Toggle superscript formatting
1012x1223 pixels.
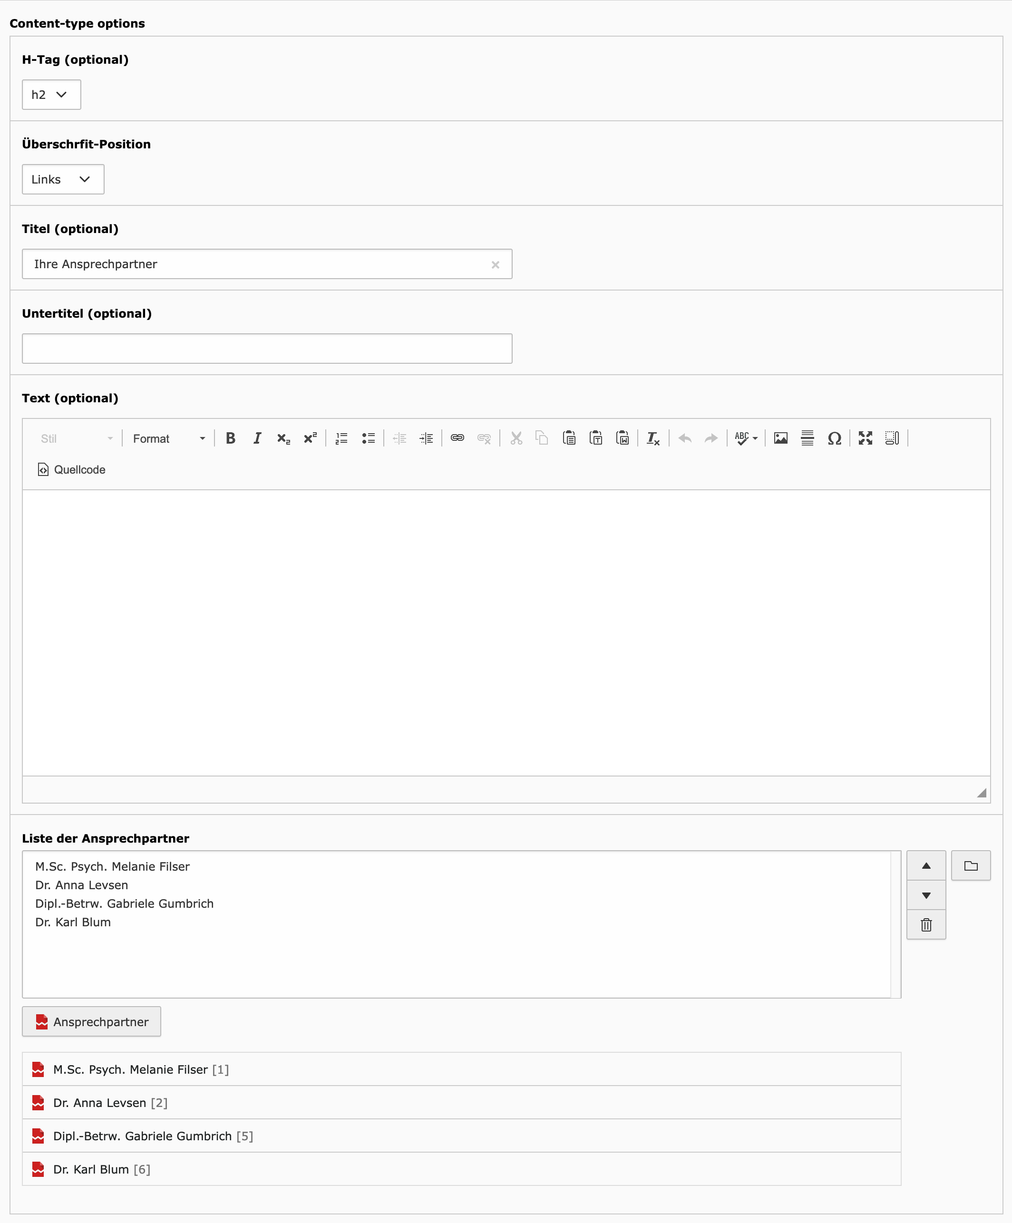pos(310,438)
